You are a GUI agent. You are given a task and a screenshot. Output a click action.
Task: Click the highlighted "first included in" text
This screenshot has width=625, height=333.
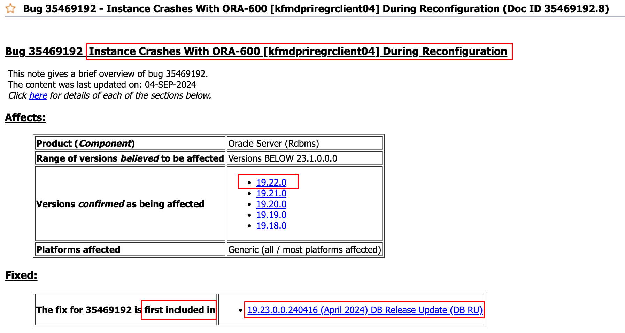pos(178,310)
